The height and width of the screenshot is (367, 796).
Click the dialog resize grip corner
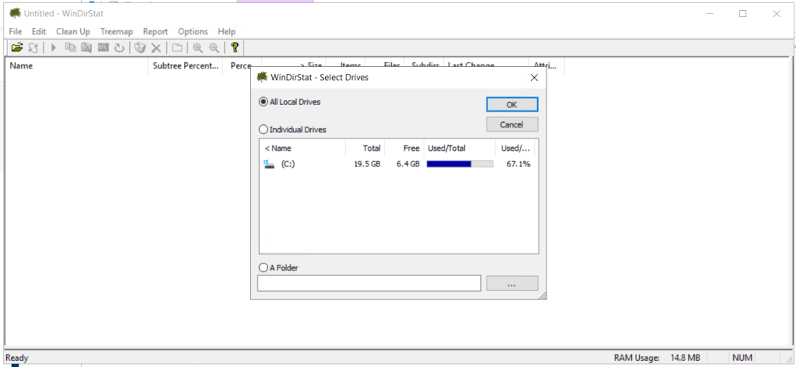coord(542,295)
